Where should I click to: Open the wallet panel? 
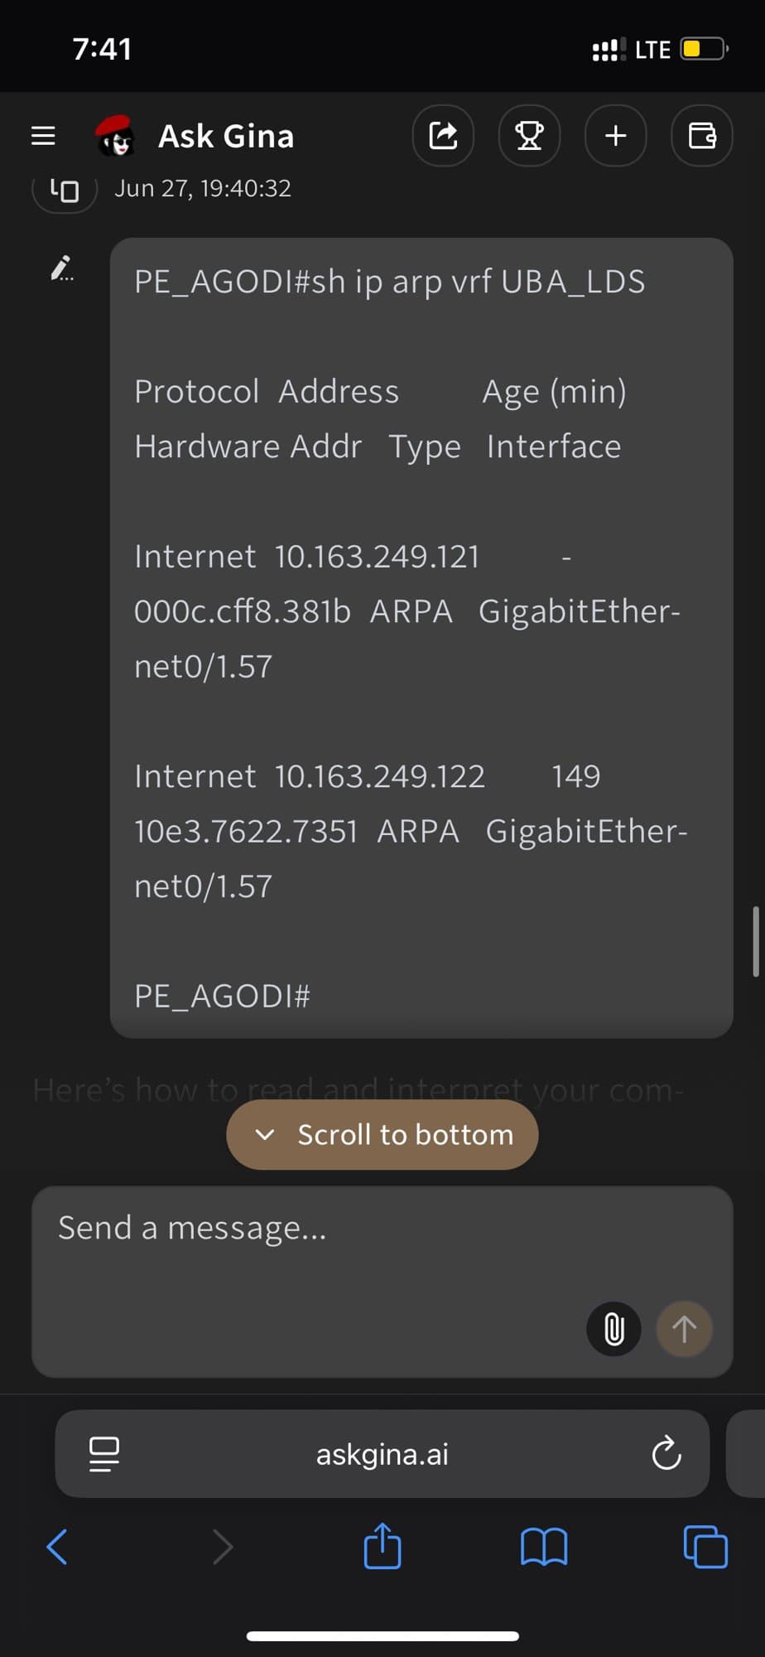tap(702, 136)
